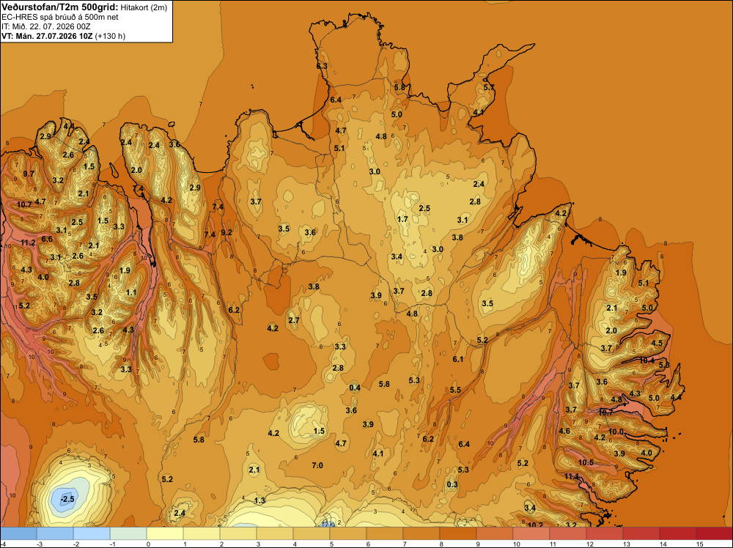Click the legend label -4
Image resolution: width=733 pixels, height=548 pixels.
3,544
